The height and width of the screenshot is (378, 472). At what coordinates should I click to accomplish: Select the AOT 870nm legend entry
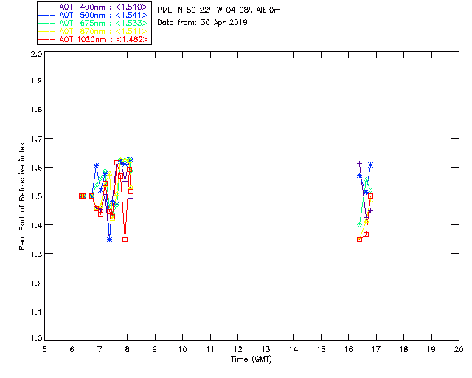coord(93,31)
